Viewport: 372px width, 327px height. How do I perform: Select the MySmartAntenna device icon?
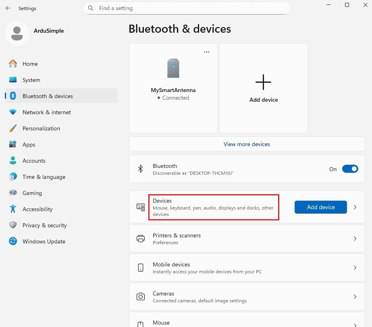coord(173,68)
